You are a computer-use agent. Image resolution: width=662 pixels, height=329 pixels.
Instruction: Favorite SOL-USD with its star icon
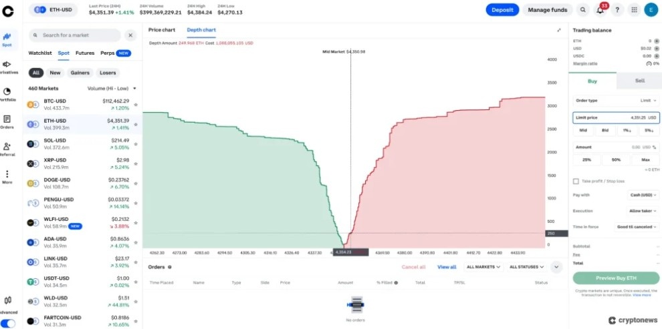point(136,144)
